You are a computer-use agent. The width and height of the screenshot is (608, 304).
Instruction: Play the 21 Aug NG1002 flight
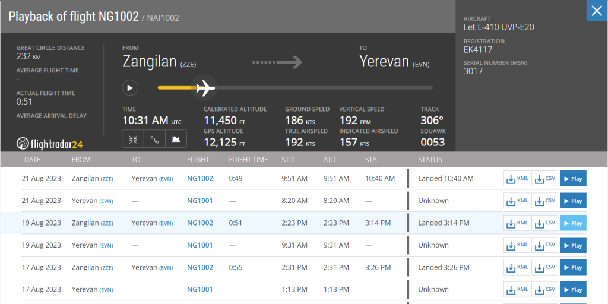(573, 179)
